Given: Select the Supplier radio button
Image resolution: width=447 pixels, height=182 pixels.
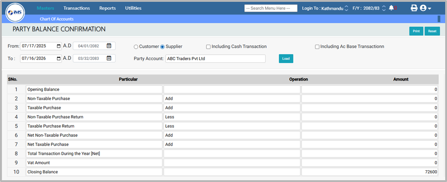Looking at the screenshot, I should 162,46.
